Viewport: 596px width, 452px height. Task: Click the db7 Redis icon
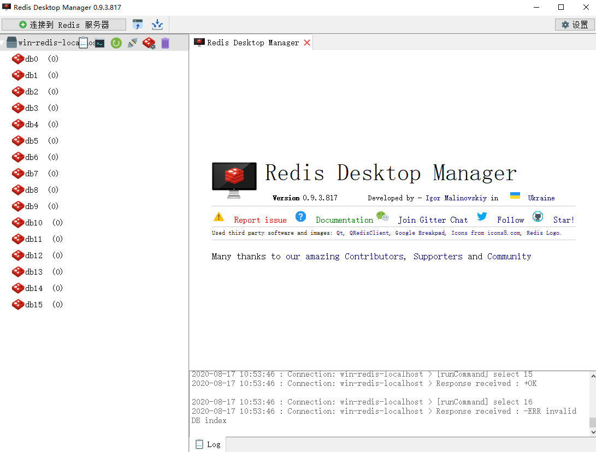click(x=18, y=173)
